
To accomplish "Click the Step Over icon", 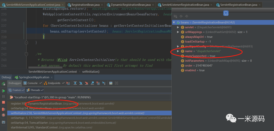I will coord(75,83).
